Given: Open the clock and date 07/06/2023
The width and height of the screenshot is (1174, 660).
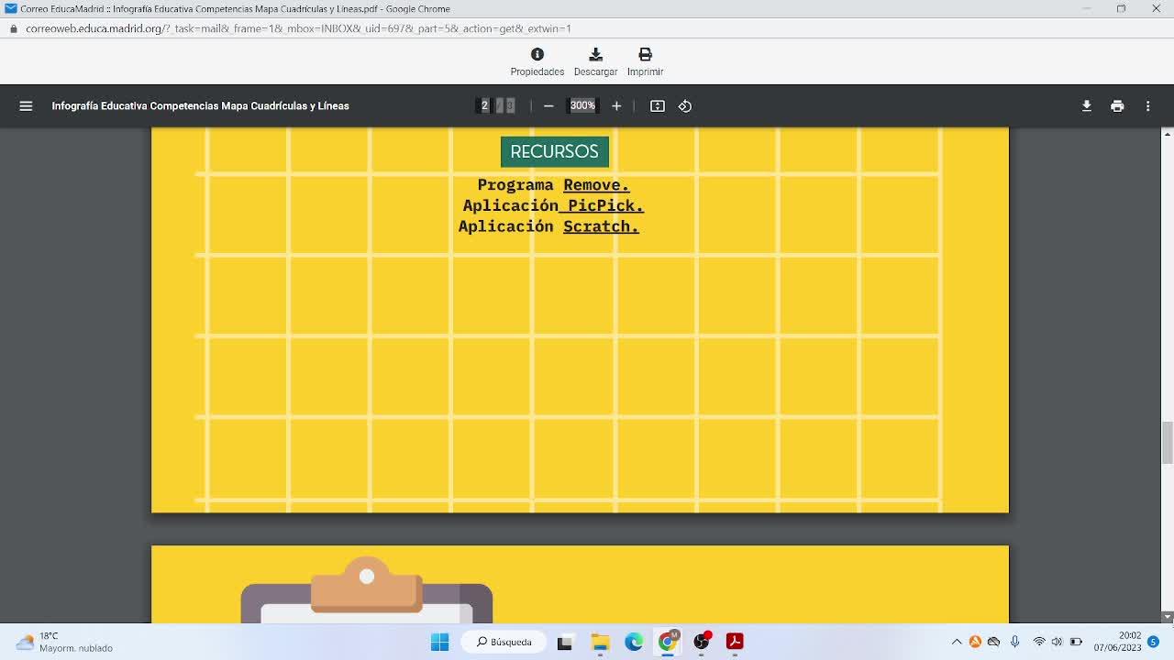Looking at the screenshot, I should click(1117, 642).
